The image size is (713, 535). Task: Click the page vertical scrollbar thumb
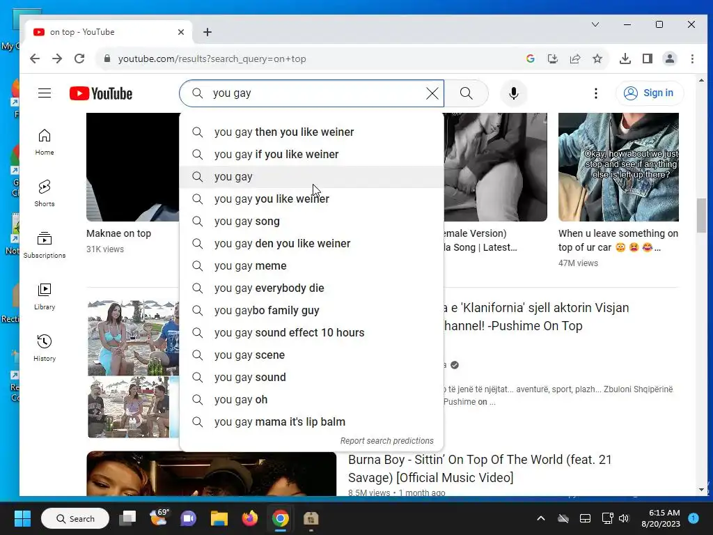click(701, 216)
